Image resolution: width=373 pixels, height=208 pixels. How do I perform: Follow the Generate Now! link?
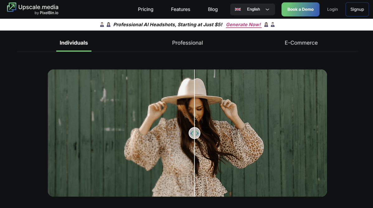(x=243, y=25)
